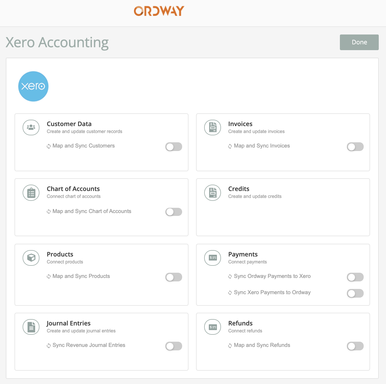Image resolution: width=386 pixels, height=384 pixels.
Task: Click the Refunds dollar card icon
Action: (x=213, y=327)
